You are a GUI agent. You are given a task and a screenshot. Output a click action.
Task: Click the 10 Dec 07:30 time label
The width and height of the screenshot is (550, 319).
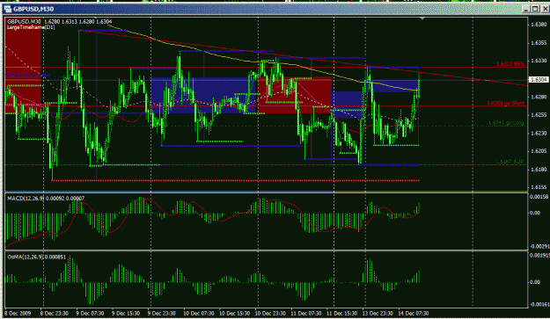click(199, 314)
